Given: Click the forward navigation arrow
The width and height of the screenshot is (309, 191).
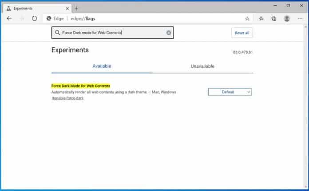Looking at the screenshot, I should (x=22, y=19).
